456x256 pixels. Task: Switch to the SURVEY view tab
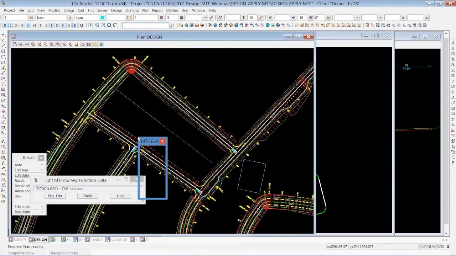(x=17, y=240)
